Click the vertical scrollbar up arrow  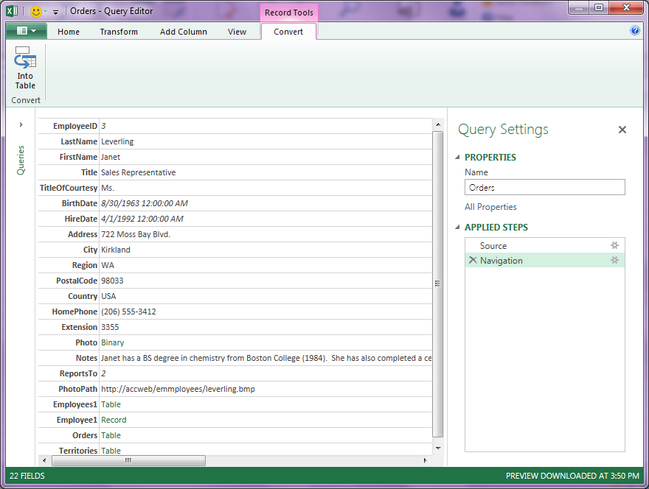pos(438,124)
